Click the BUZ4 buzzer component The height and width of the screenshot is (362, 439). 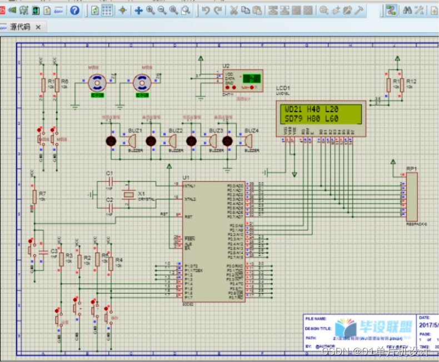(248, 141)
